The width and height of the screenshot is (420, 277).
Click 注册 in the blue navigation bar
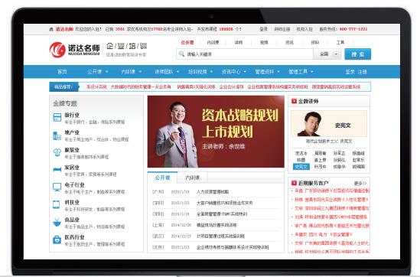362,72
